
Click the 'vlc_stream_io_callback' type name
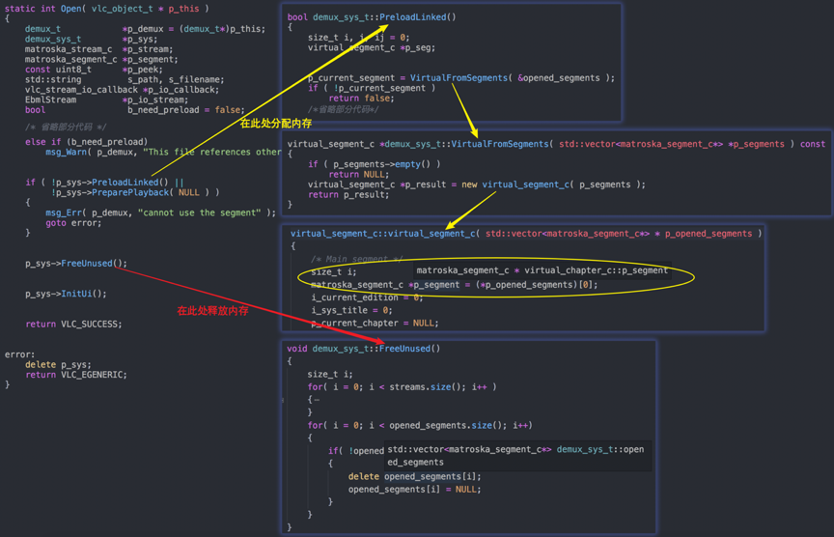click(81, 90)
